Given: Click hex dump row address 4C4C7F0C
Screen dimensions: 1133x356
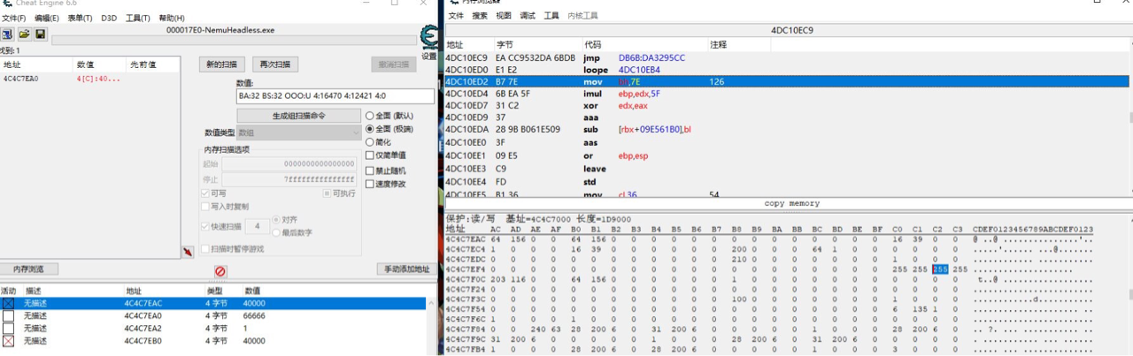Looking at the screenshot, I should [464, 279].
